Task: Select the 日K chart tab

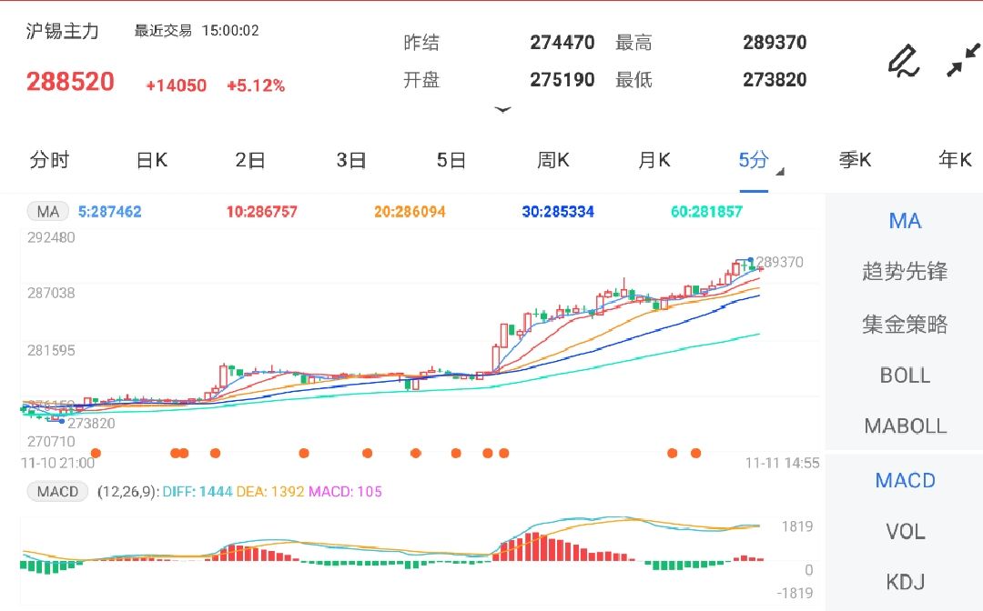Action: [151, 161]
